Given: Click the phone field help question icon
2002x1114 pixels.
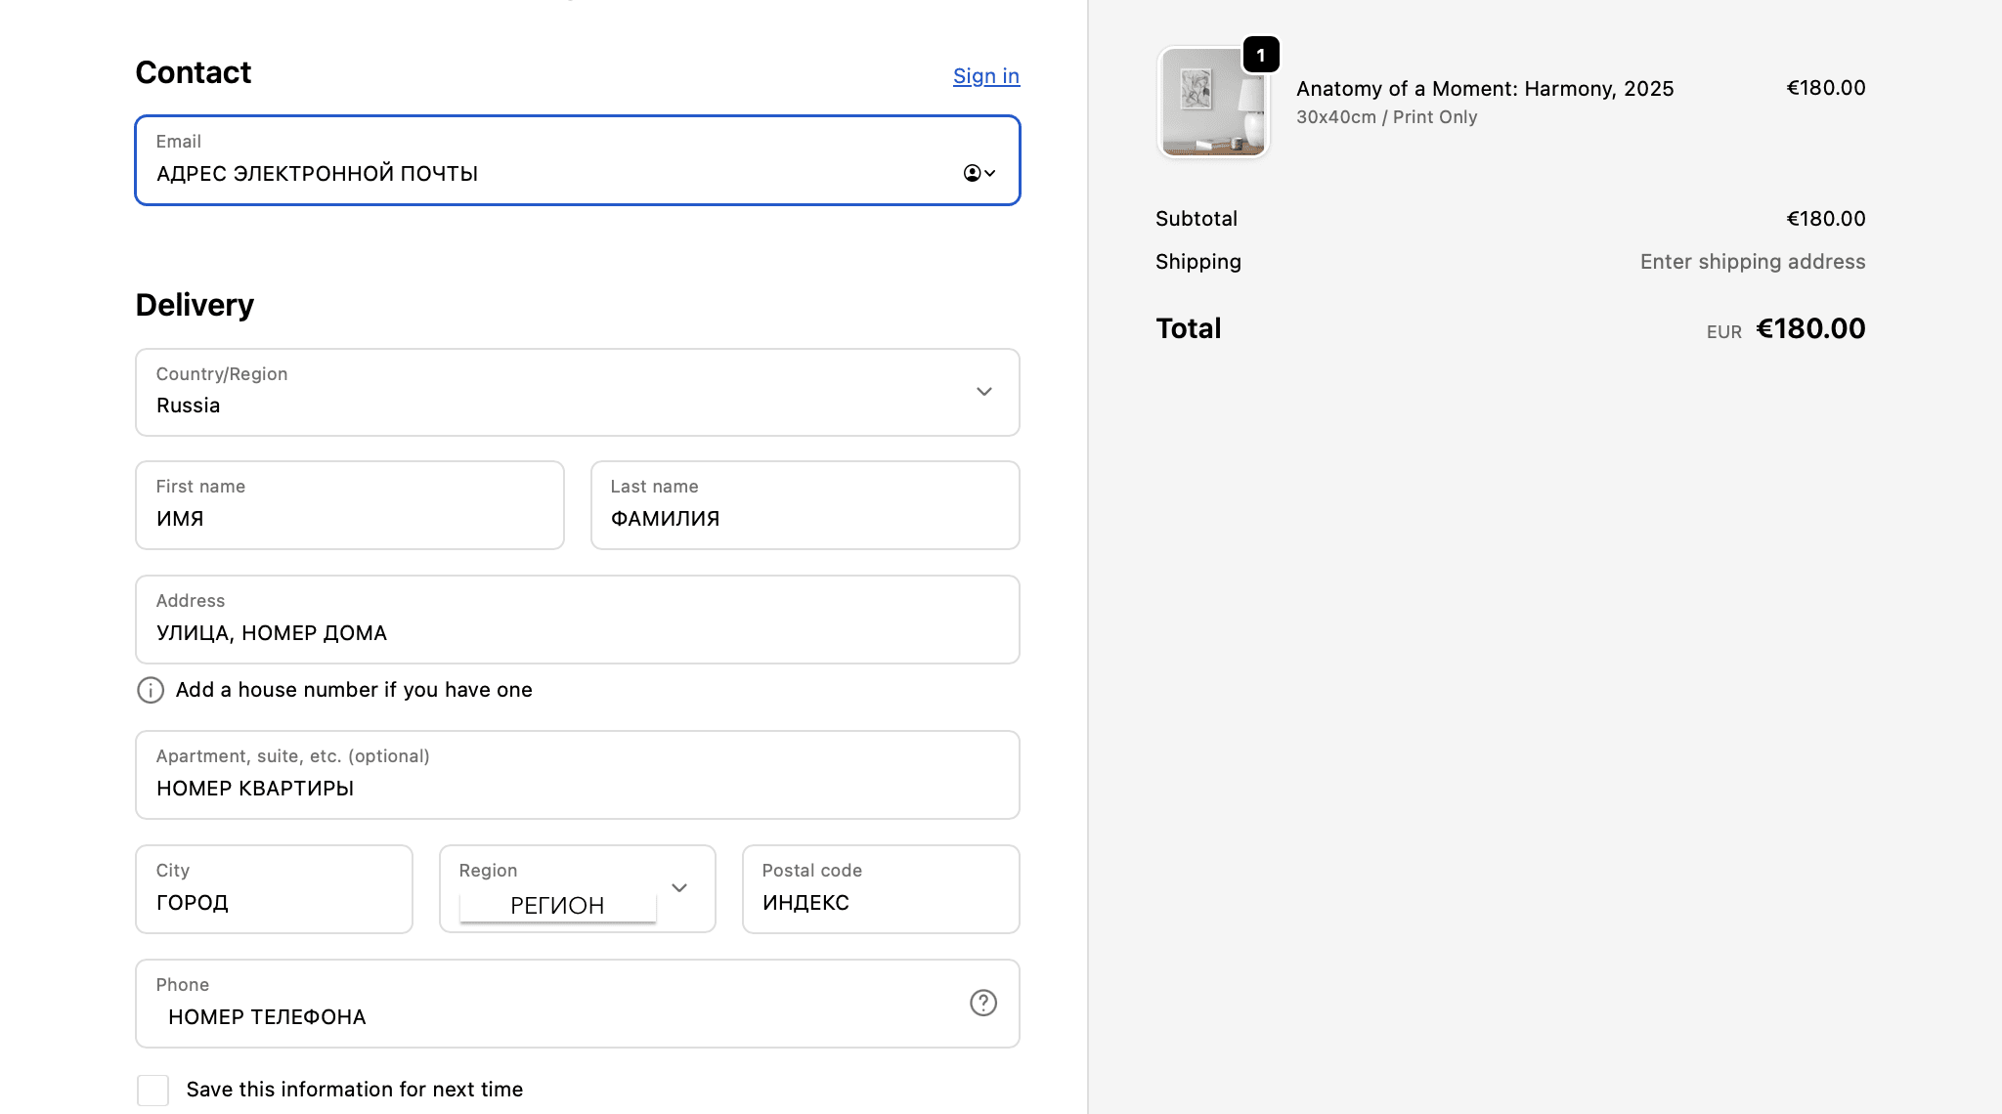Looking at the screenshot, I should pyautogui.click(x=982, y=1003).
